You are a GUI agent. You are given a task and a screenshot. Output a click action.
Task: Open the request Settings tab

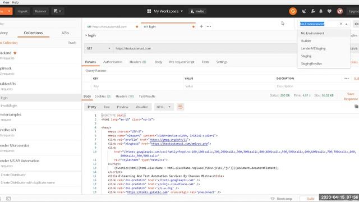coord(222,62)
